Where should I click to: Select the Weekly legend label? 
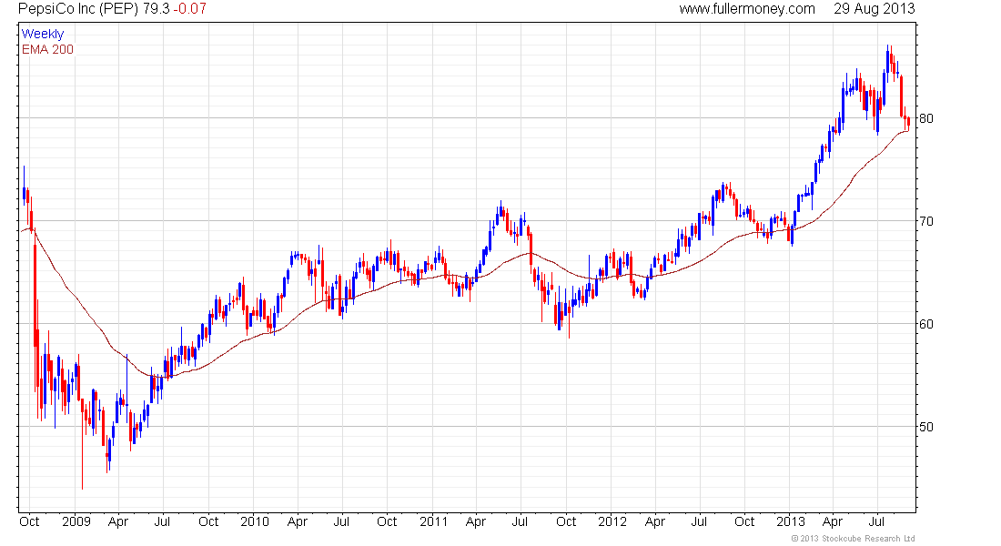coord(43,35)
